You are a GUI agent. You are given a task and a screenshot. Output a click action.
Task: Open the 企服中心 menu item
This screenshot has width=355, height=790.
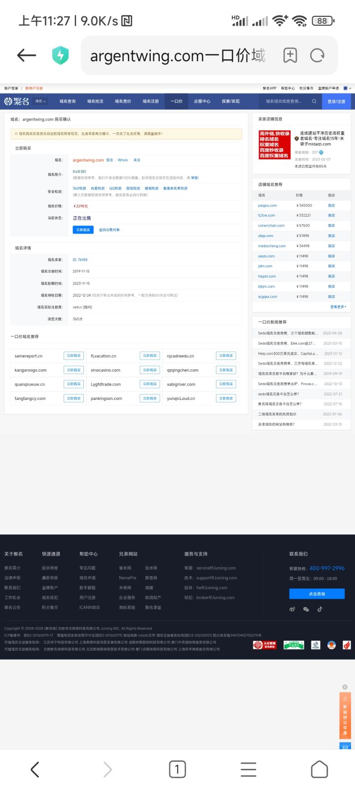point(202,101)
